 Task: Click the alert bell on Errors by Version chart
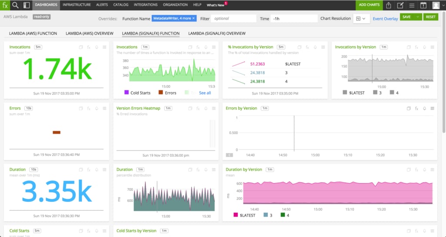[x=423, y=108]
